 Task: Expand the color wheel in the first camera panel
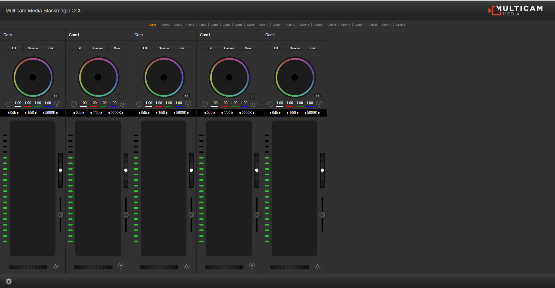pos(56,96)
